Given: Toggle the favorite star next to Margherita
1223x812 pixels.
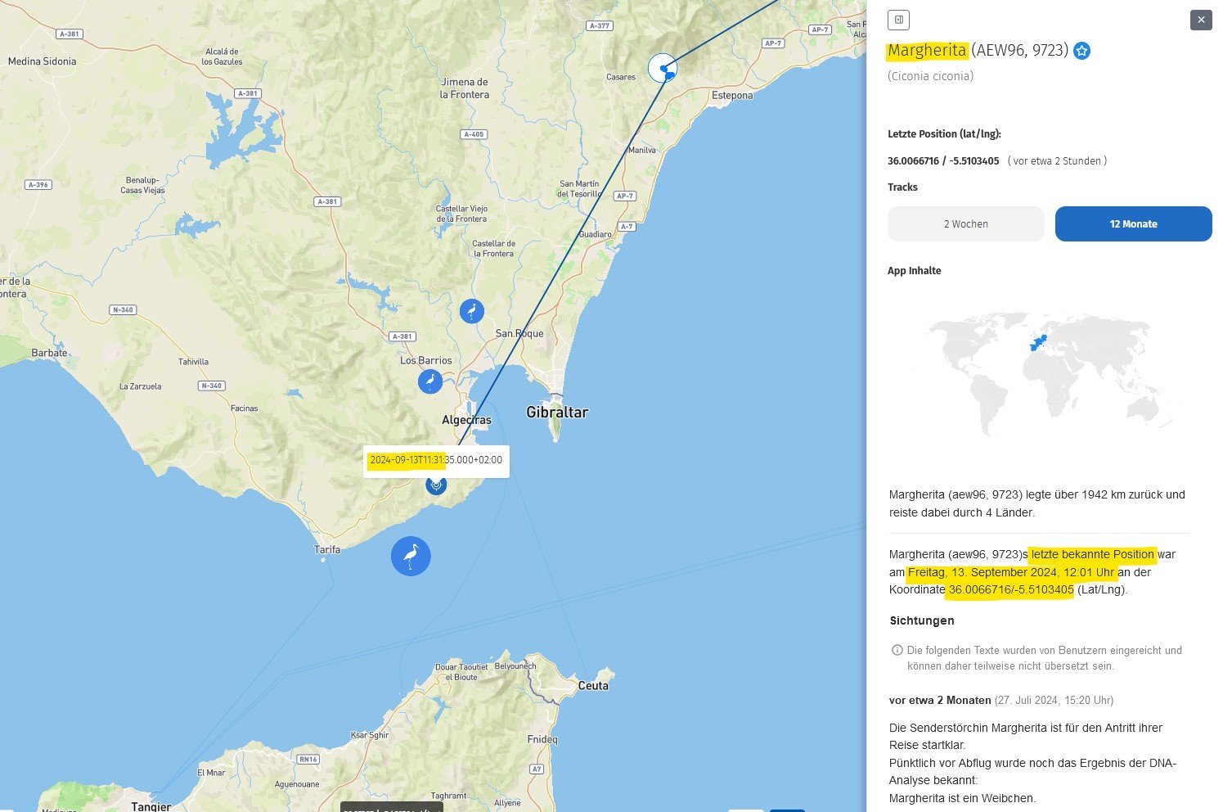Looking at the screenshot, I should 1081,51.
